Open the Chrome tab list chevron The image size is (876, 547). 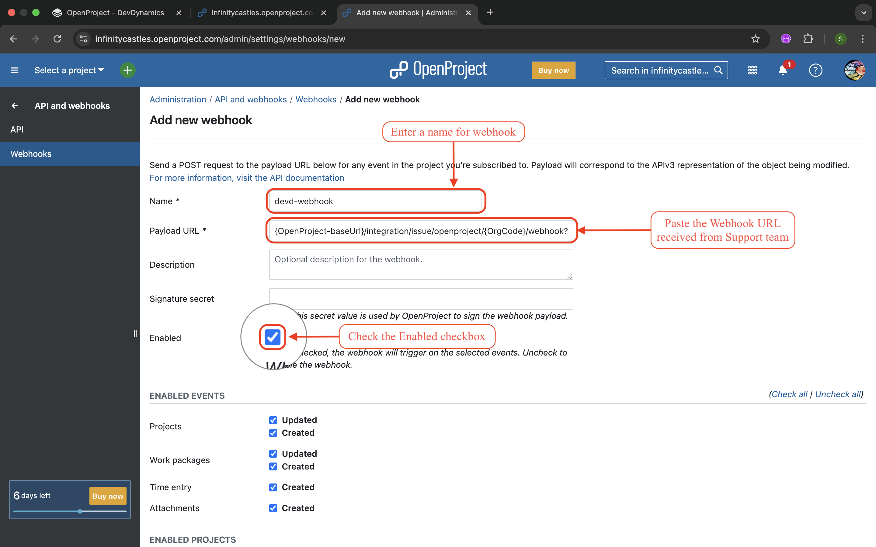(x=863, y=13)
